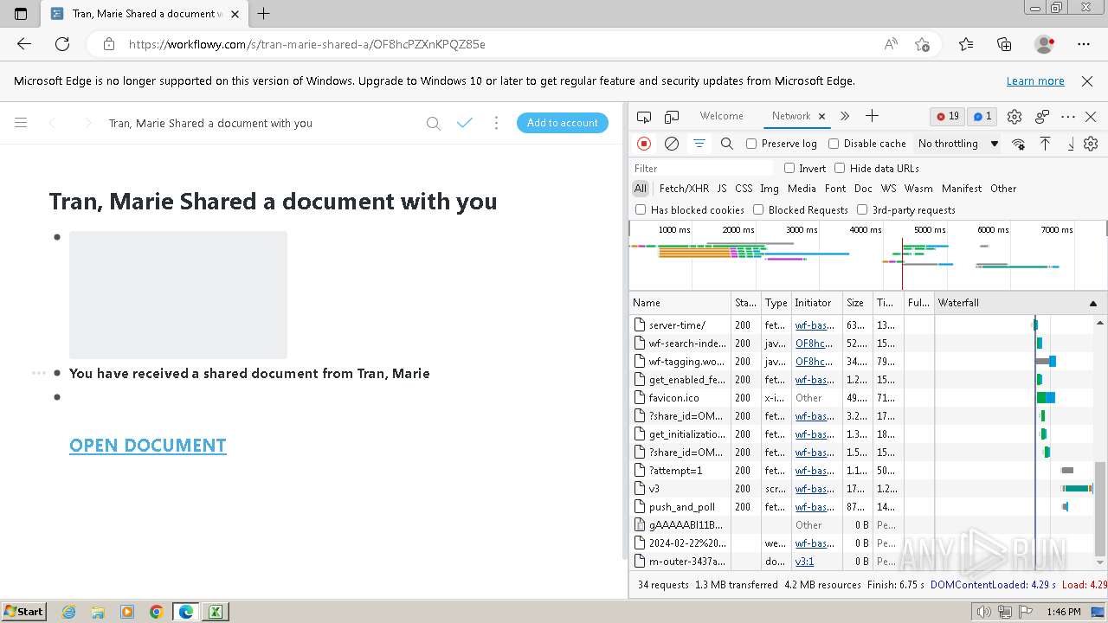Image resolution: width=1108 pixels, height=623 pixels.
Task: Enable the Preserve log checkbox
Action: click(x=751, y=144)
